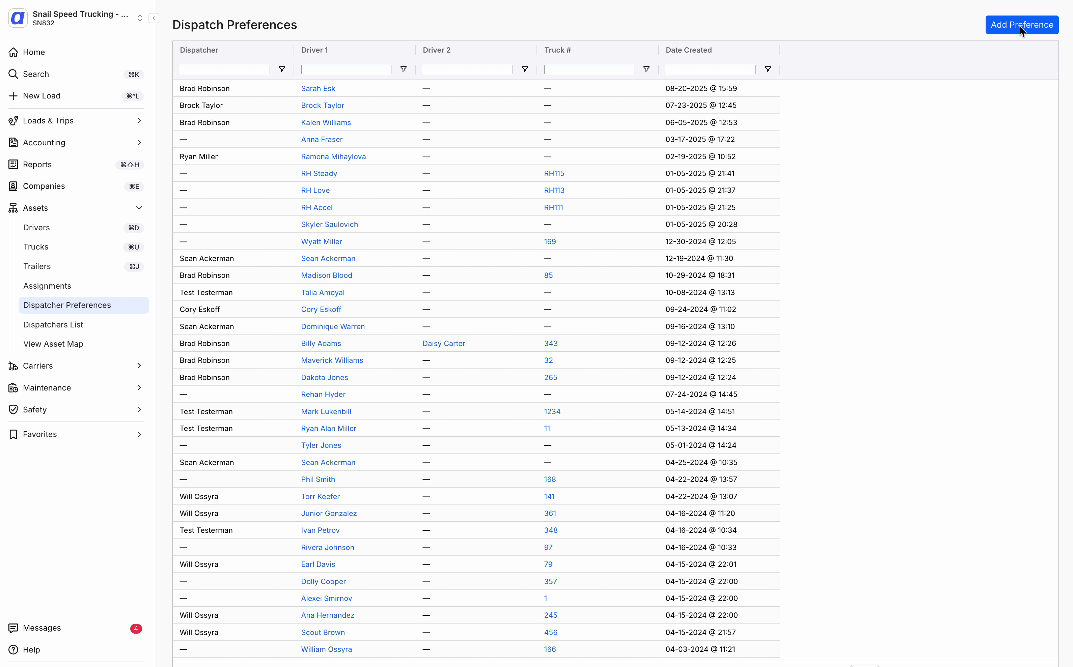Click the Truck # filter icon
The image size is (1073, 667).
pyautogui.click(x=646, y=69)
